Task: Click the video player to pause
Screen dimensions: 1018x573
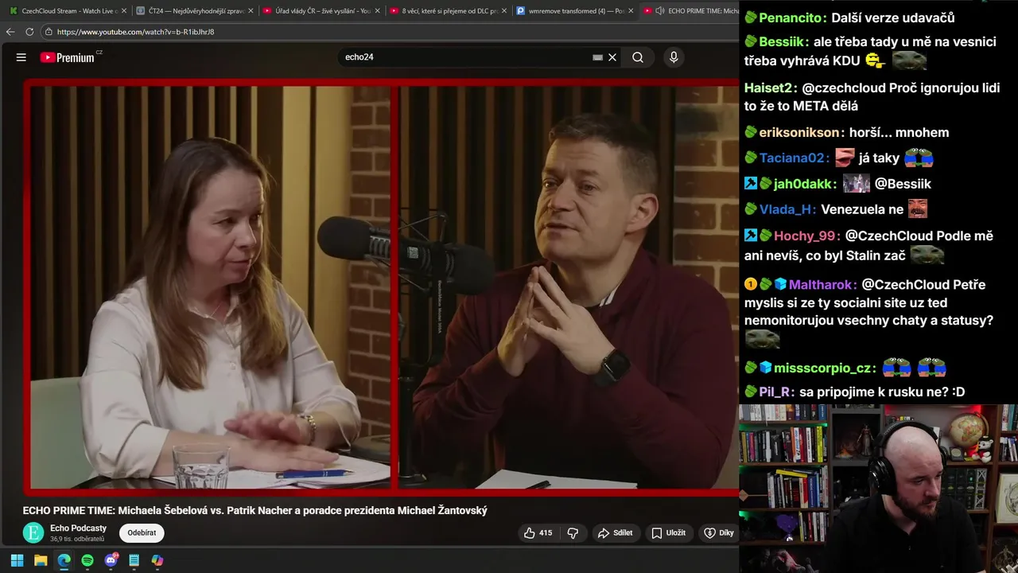Action: click(x=382, y=286)
